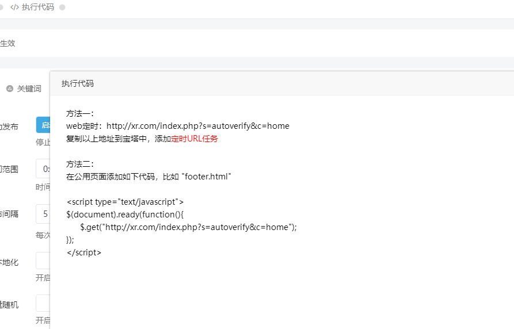Viewport: 514px width, 329px height.
Task: Click the 生效 text near the top
Action: 7,43
